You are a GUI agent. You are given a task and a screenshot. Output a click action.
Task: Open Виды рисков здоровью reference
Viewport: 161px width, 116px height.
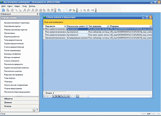[14, 75]
